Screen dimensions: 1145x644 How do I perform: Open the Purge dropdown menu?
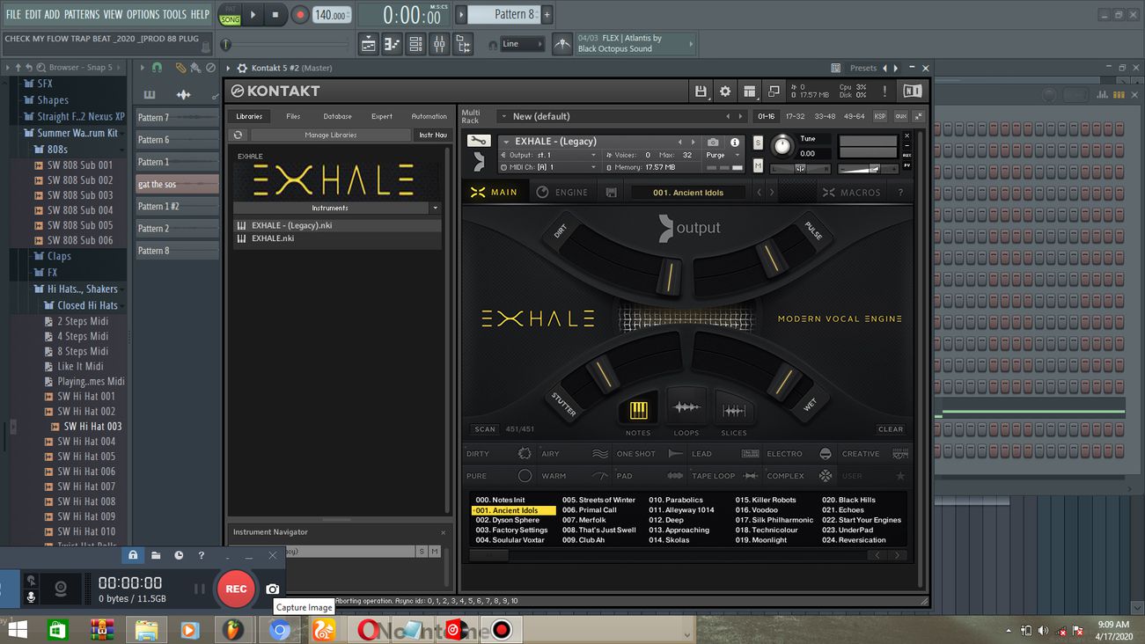pyautogui.click(x=722, y=155)
